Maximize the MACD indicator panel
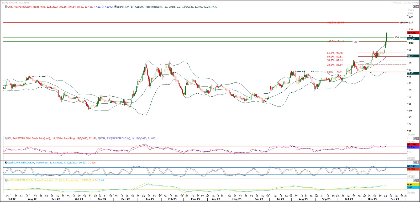This screenshot has width=420, height=202. click(414, 180)
